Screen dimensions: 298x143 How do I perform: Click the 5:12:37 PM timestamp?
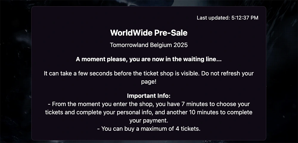pos(245,18)
